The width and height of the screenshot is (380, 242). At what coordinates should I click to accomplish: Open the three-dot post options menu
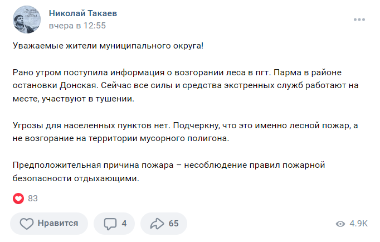(x=359, y=20)
